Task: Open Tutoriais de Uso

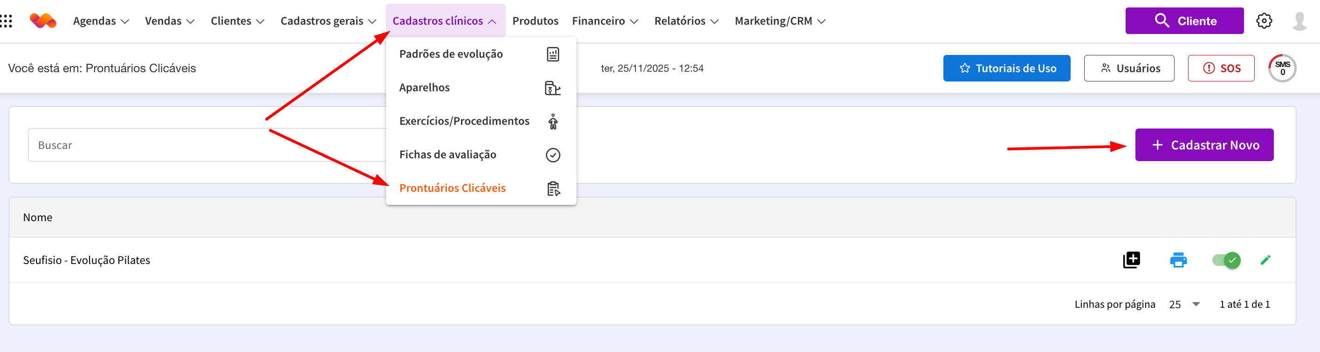Action: (1006, 68)
